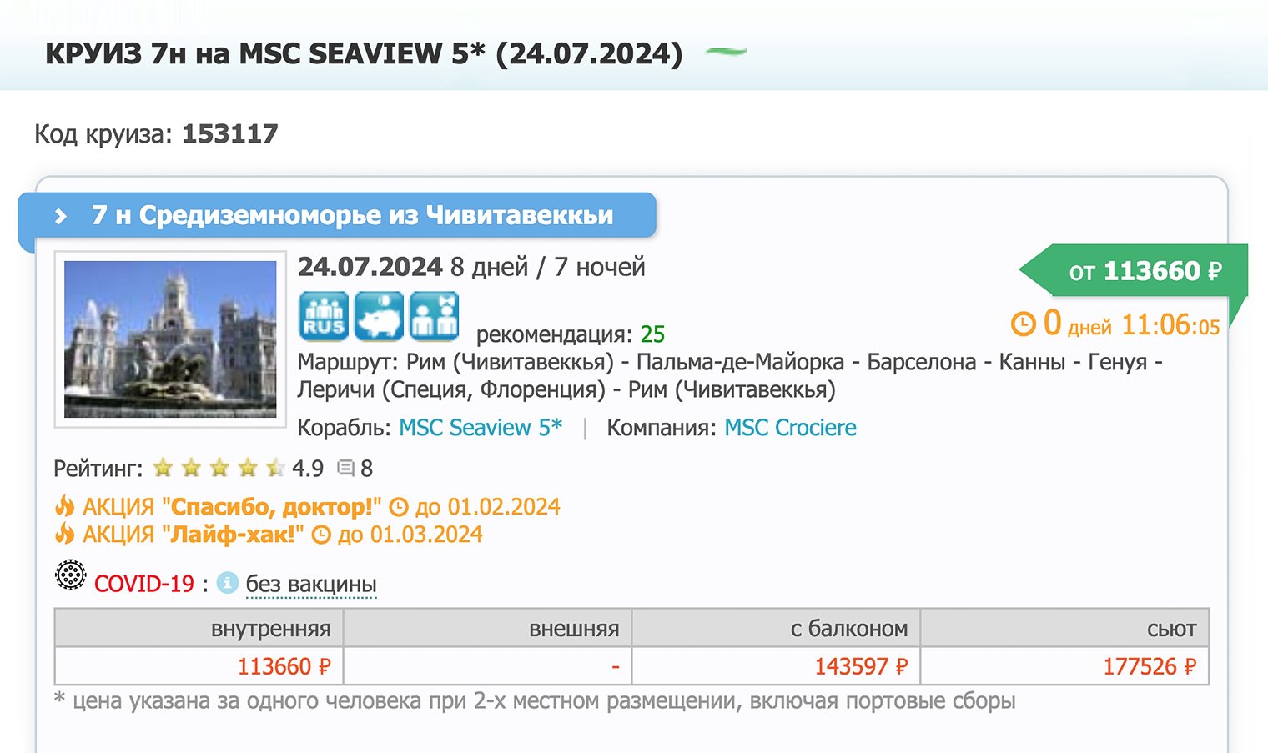Click clock icon before до 01.02.2024
This screenshot has height=753, width=1268.
coord(399,506)
